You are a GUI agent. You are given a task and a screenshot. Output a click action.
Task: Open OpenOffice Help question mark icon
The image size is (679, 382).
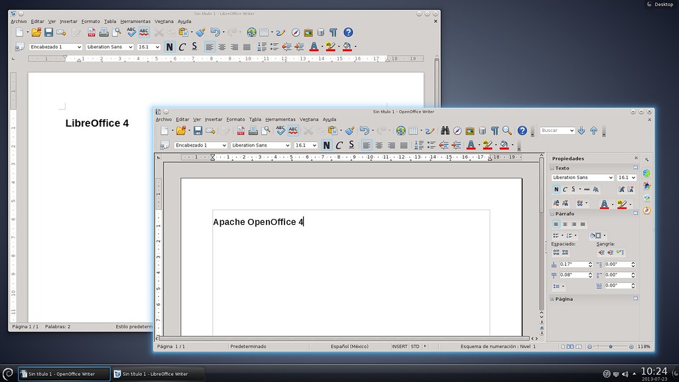[523, 131]
